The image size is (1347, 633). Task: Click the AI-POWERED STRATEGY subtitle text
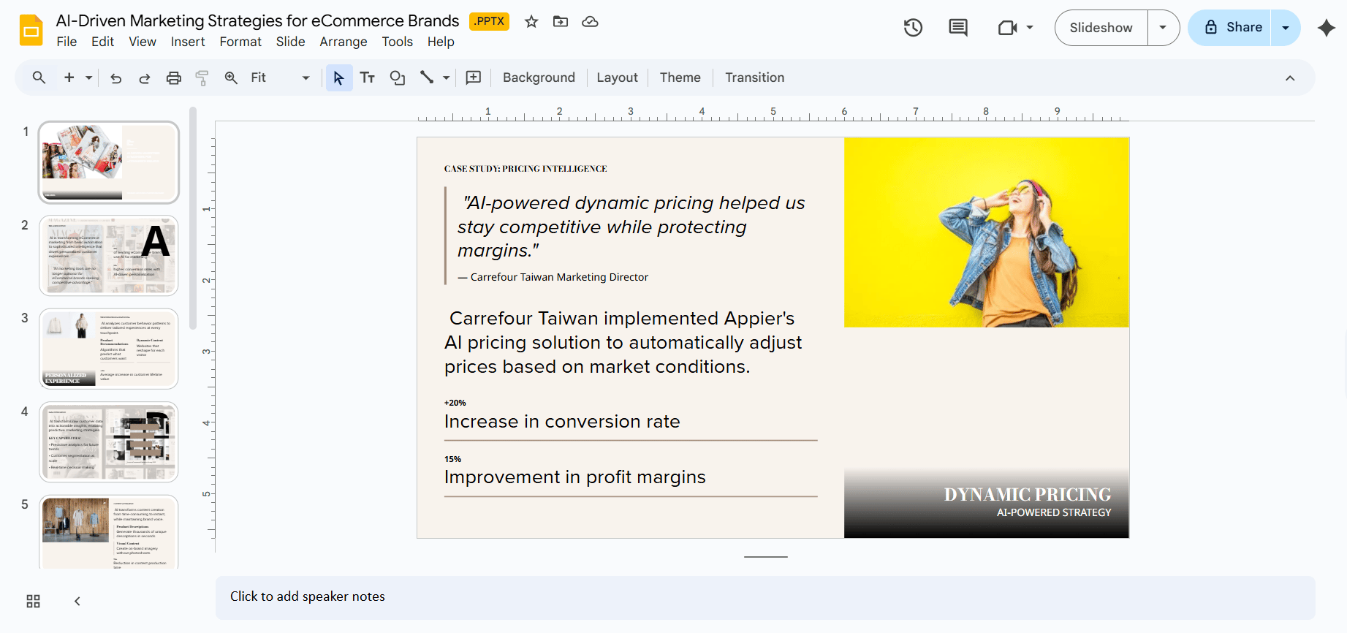tap(1054, 513)
